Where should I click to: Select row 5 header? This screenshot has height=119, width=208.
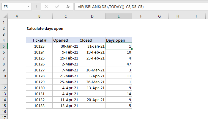pos(4,46)
